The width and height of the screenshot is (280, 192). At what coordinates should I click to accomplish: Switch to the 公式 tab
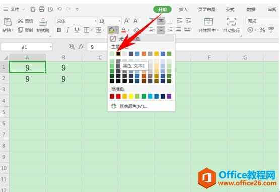point(230,9)
